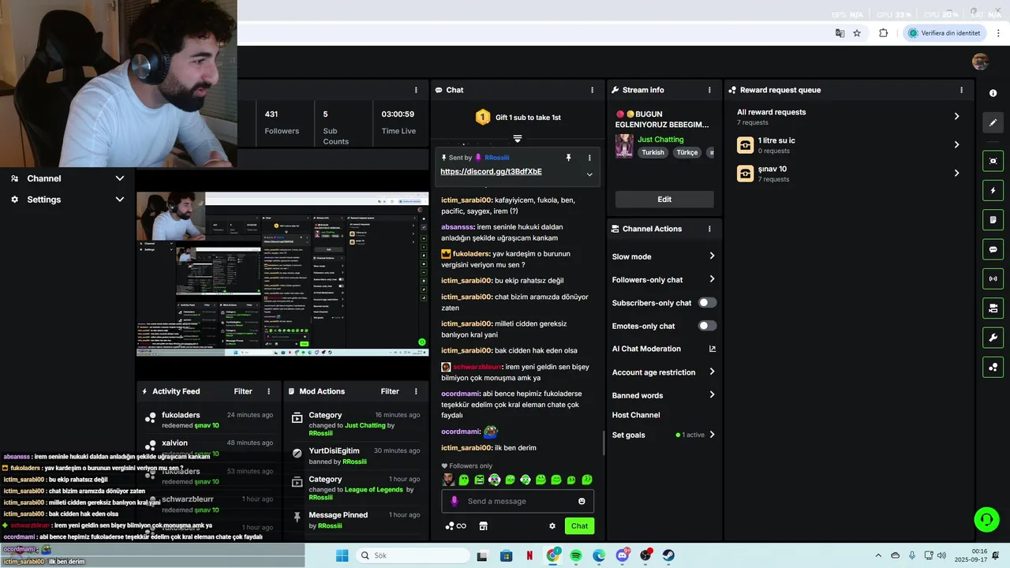Click the translate page icon in address bar

coord(840,33)
